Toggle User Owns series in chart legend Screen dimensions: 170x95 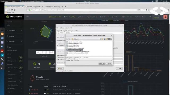coord(103,21)
